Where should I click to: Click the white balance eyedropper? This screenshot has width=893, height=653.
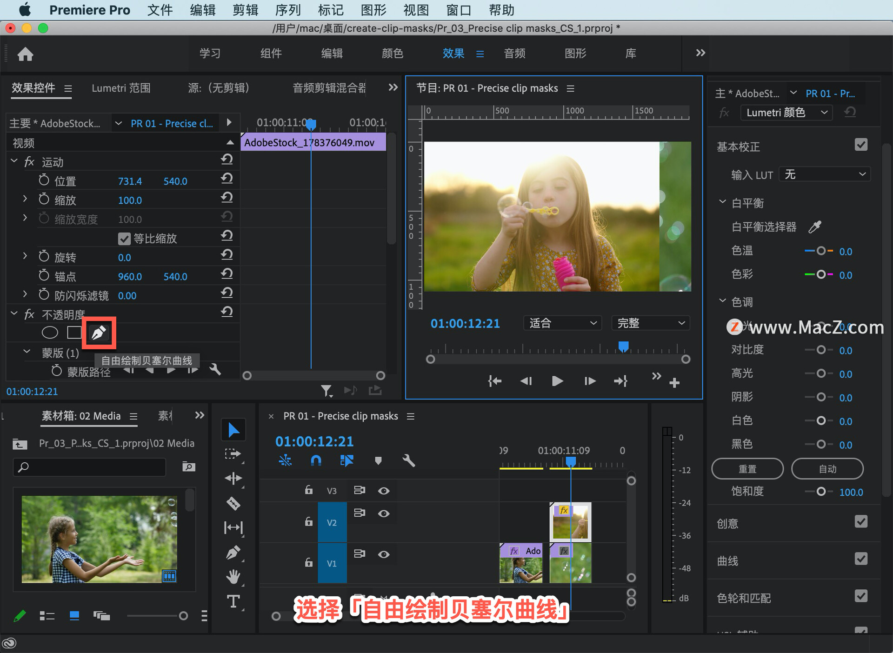pyautogui.click(x=815, y=227)
